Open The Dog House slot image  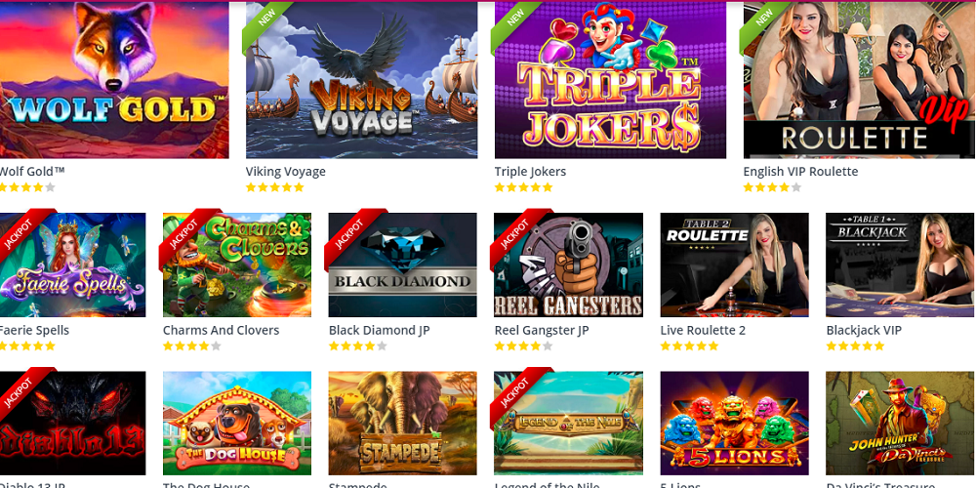[x=237, y=424]
